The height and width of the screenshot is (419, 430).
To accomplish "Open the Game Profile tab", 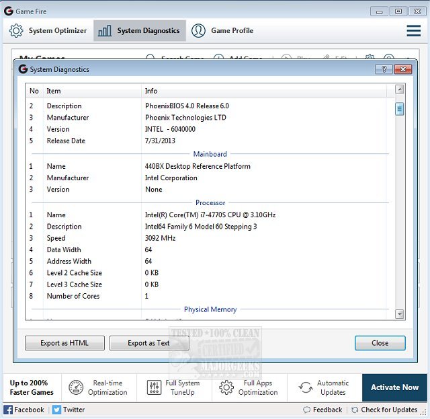I will point(222,30).
